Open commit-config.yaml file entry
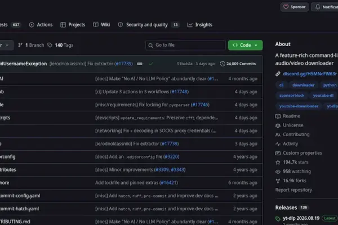 [x=20, y=196]
